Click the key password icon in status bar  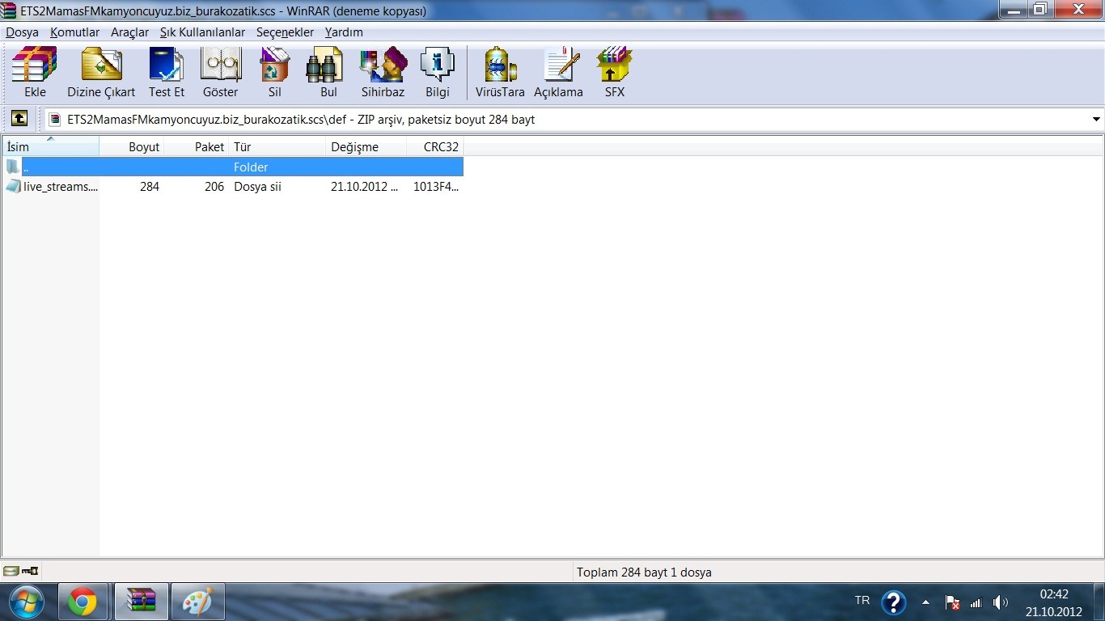[x=29, y=572]
